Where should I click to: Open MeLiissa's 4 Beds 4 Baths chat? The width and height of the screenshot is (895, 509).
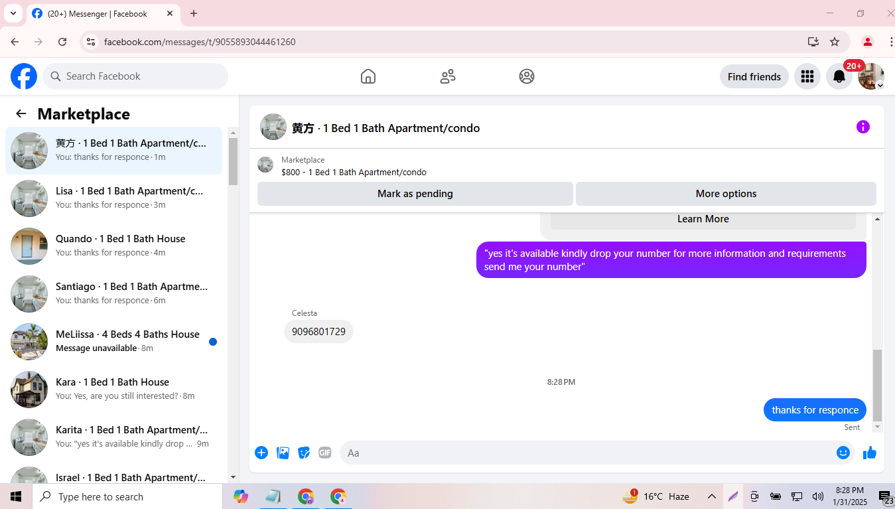[x=113, y=342]
